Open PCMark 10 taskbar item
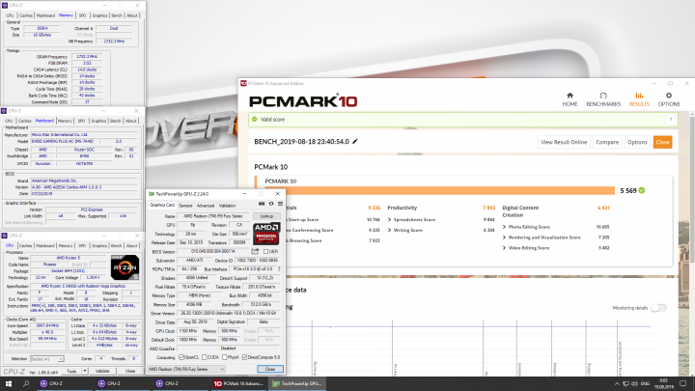 pyautogui.click(x=238, y=383)
